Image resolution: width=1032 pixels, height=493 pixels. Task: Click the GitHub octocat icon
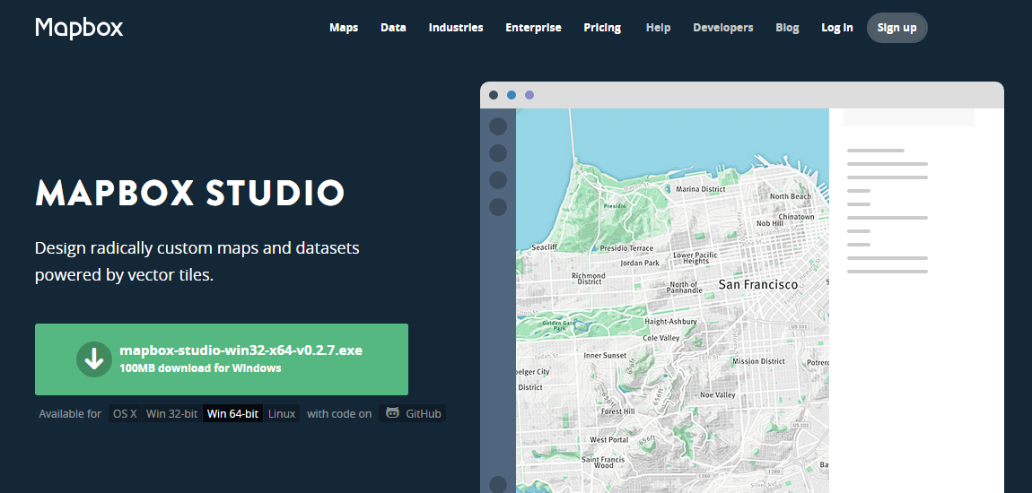coord(392,413)
